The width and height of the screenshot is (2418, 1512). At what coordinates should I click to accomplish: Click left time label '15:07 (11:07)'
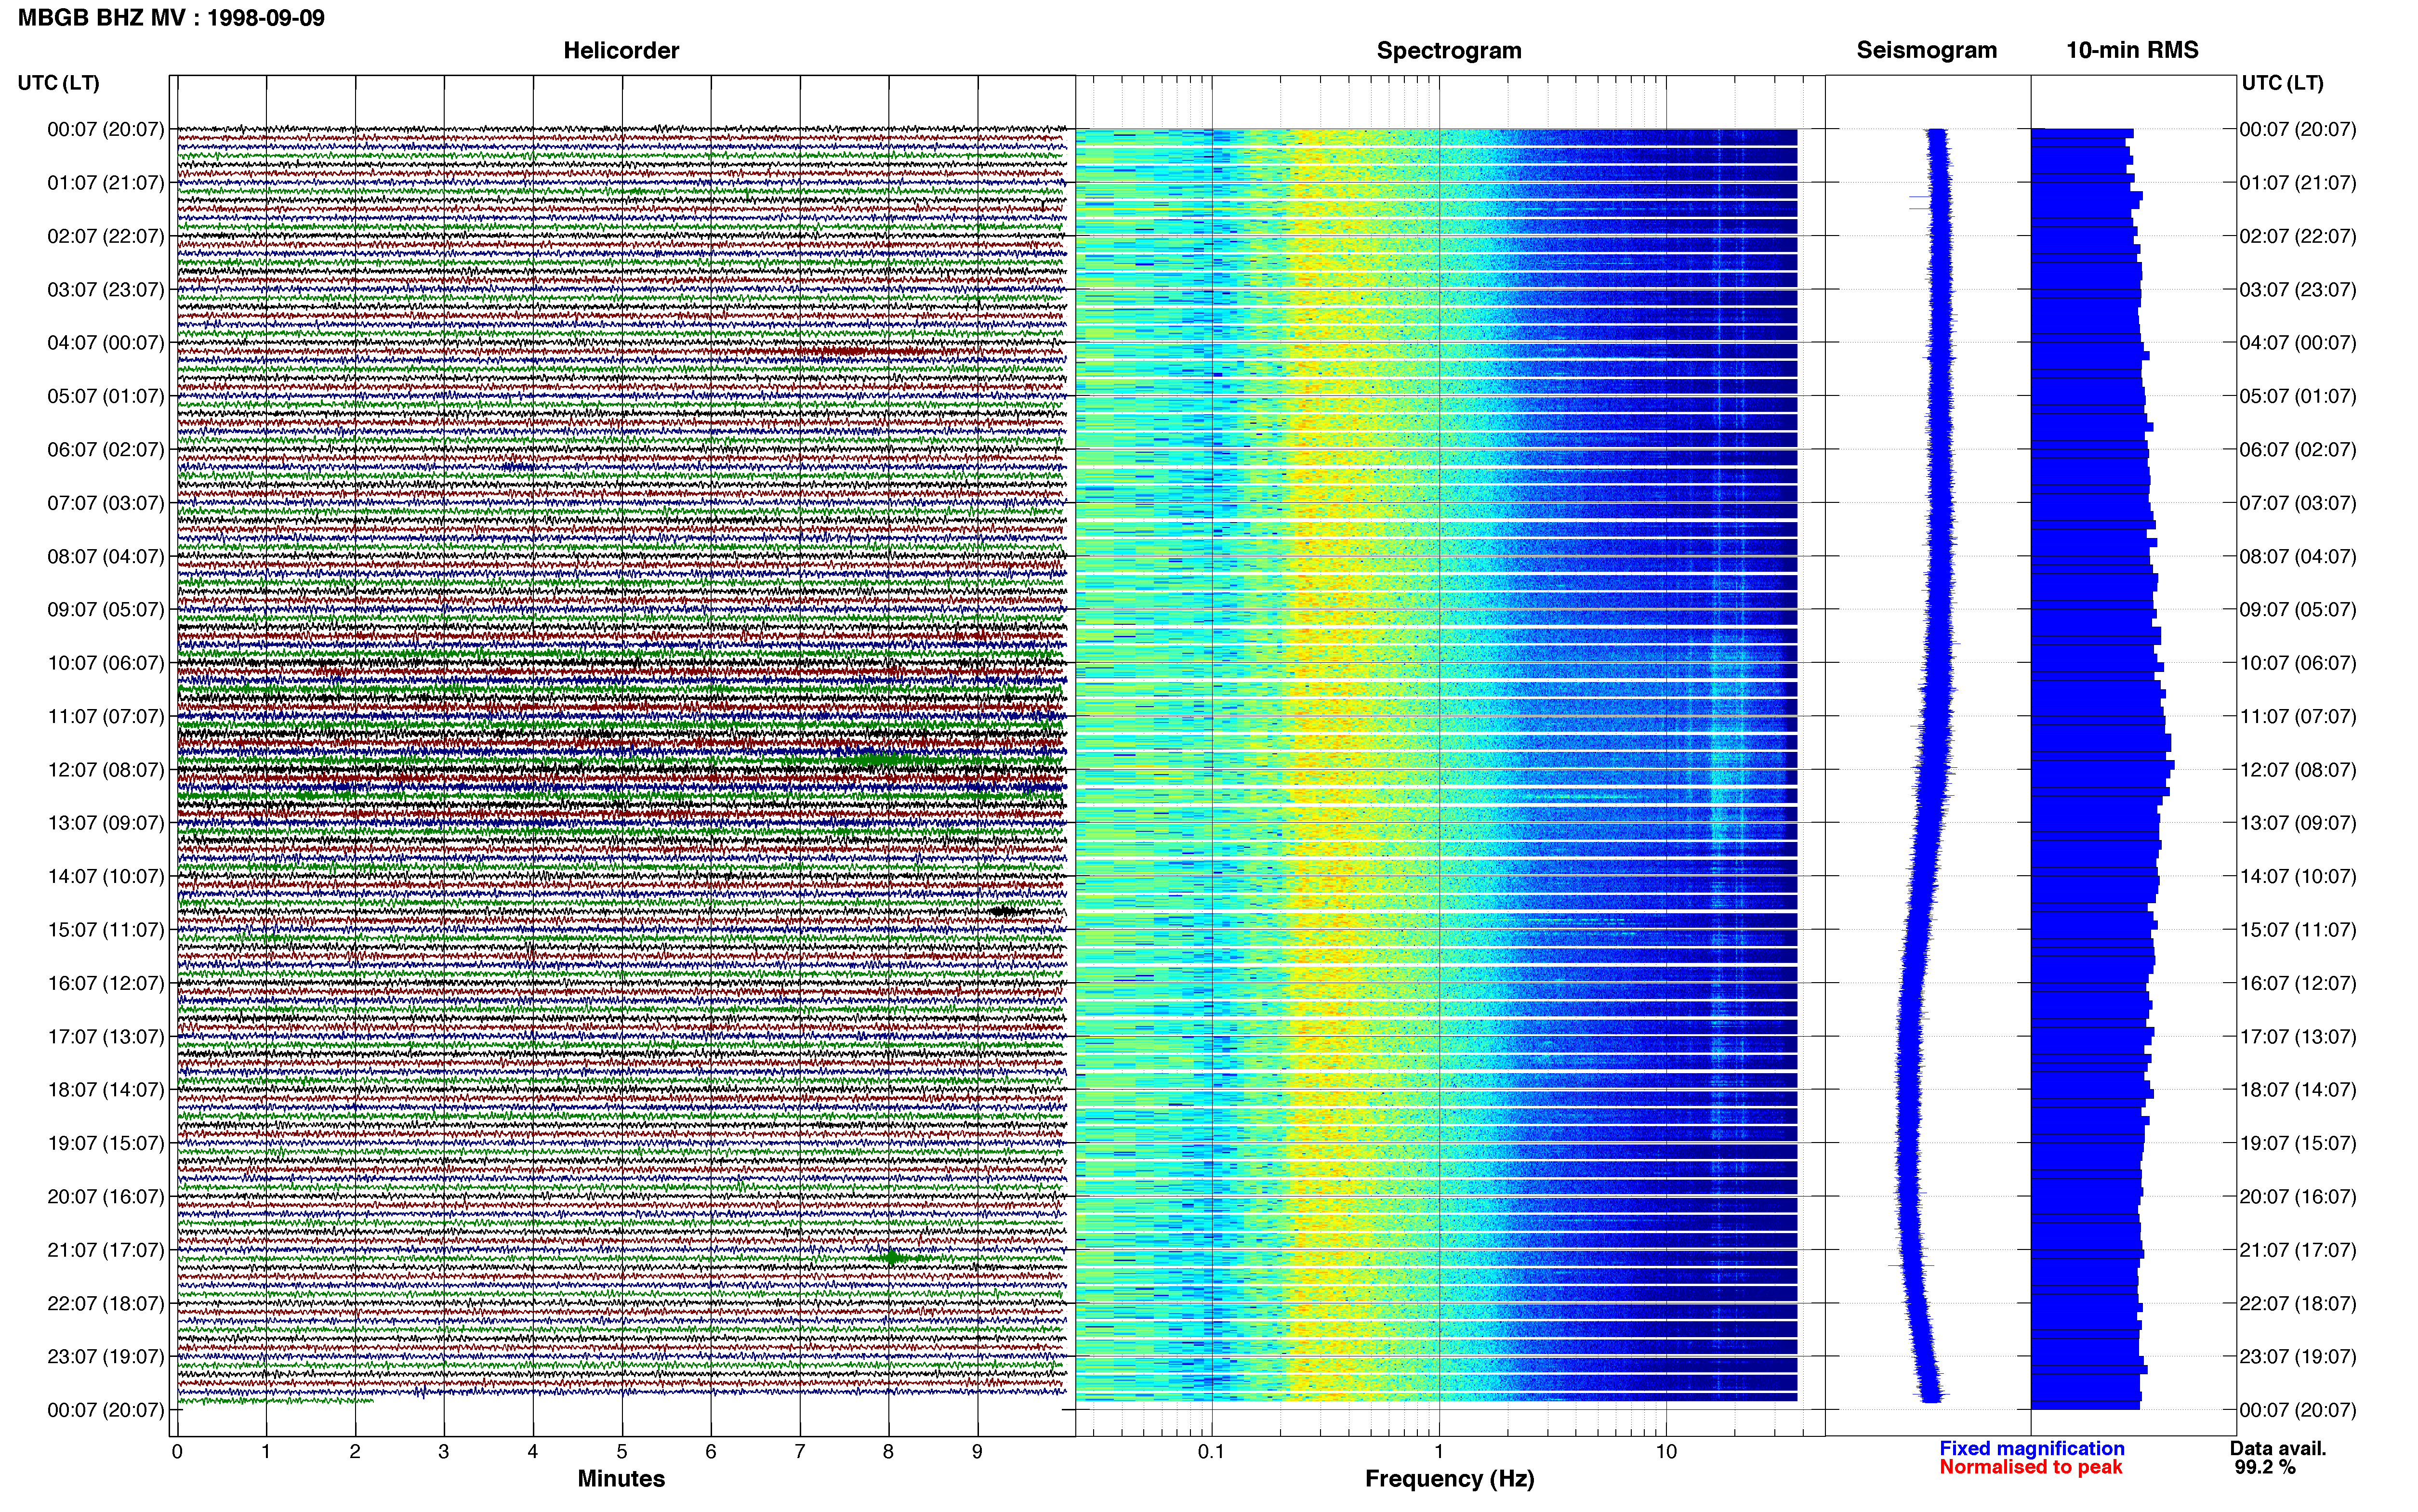(105, 930)
